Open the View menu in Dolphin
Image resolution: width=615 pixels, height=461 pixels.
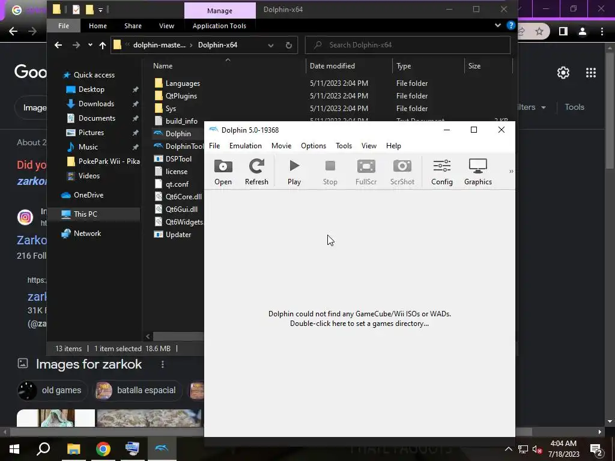tap(369, 146)
